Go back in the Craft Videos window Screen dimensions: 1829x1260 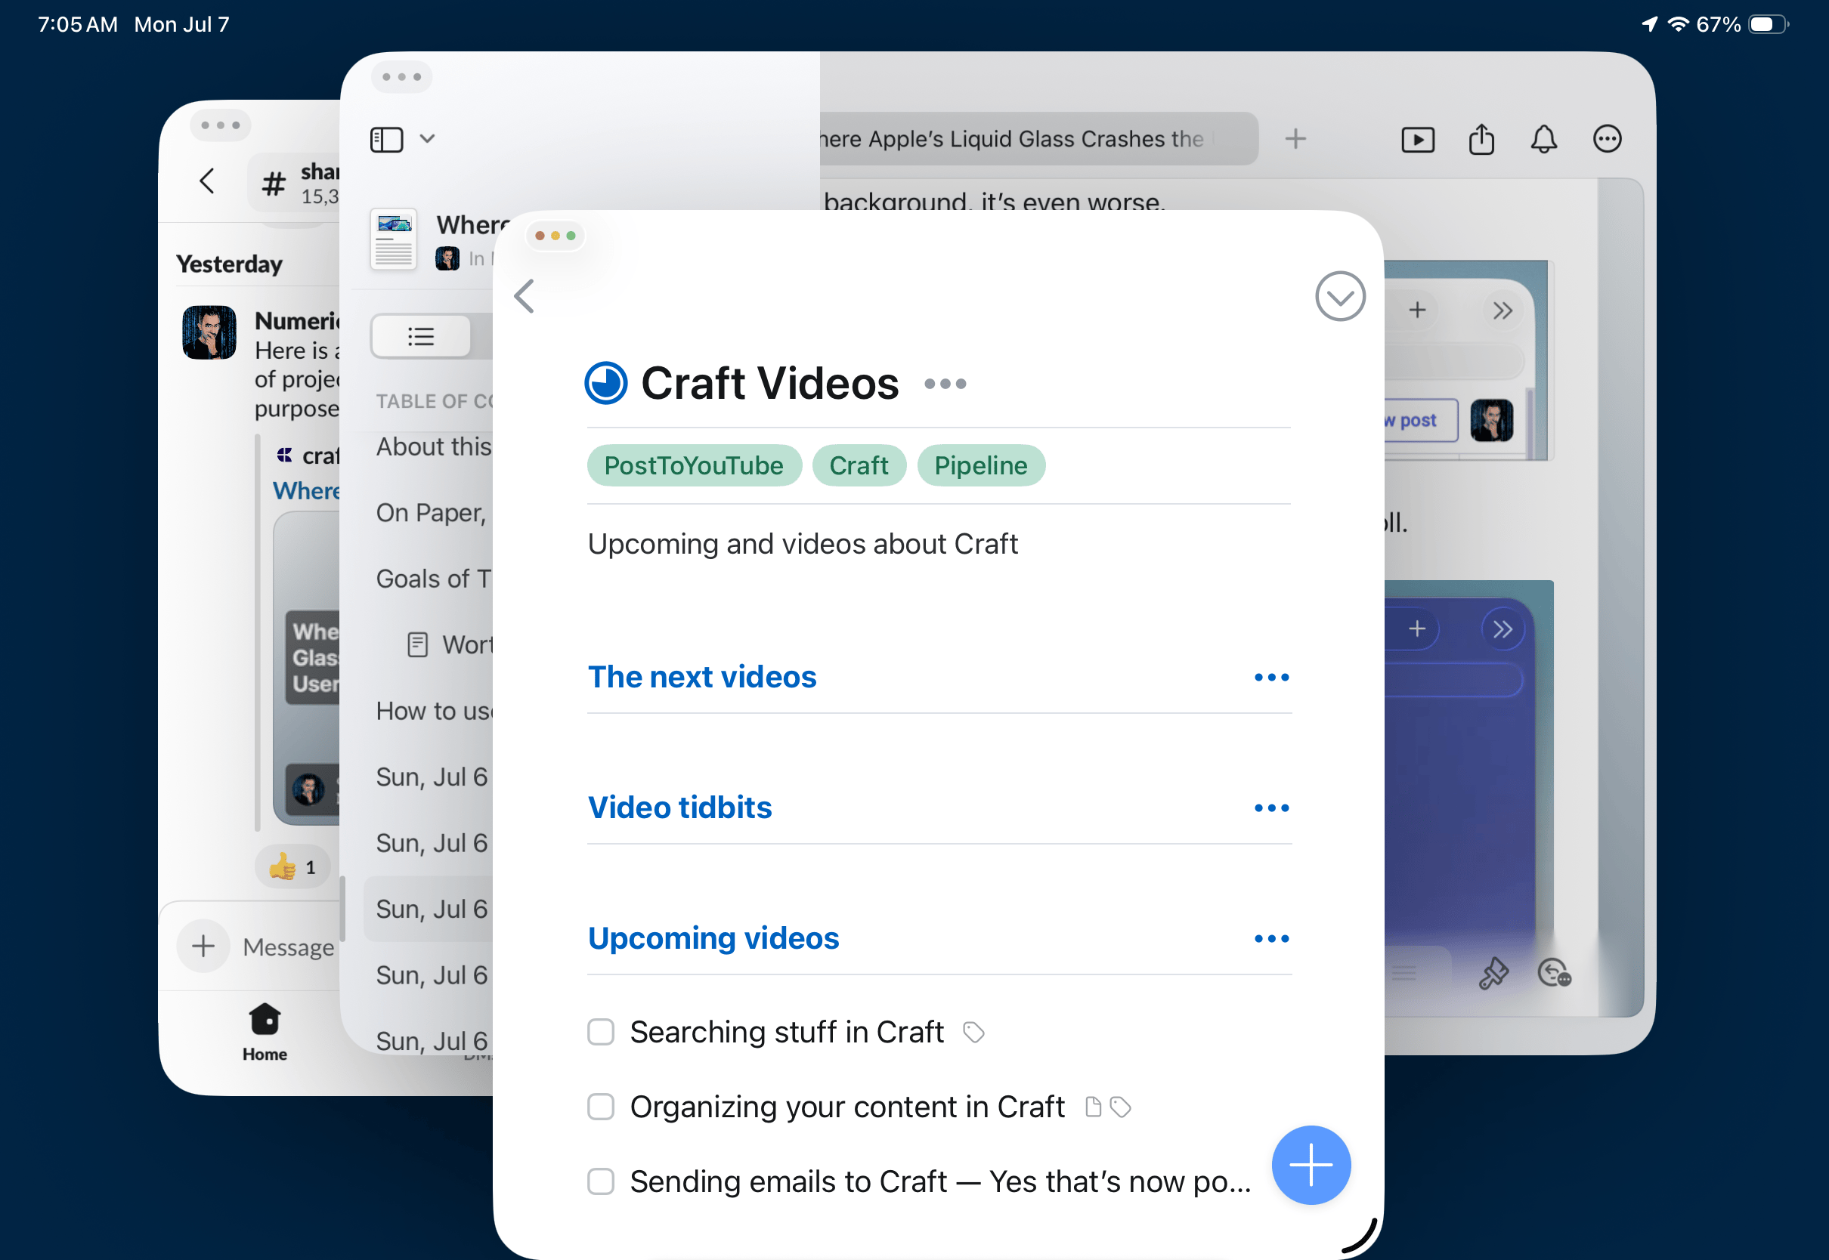(x=525, y=296)
